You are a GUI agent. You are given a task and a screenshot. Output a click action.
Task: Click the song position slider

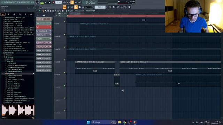51,7
